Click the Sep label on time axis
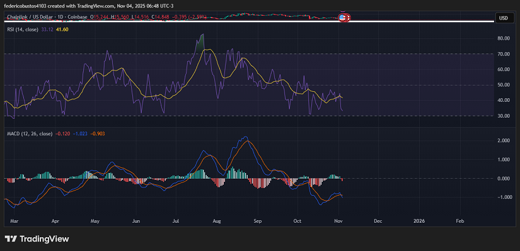The height and width of the screenshot is (251, 520). pos(258,221)
